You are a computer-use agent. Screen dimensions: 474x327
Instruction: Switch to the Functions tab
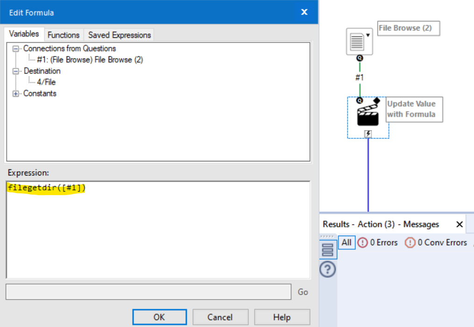click(x=64, y=35)
